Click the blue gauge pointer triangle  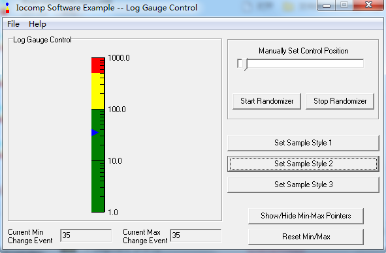[x=95, y=133]
